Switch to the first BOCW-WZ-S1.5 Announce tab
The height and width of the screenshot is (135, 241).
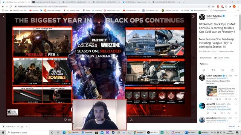click(x=75, y=2)
